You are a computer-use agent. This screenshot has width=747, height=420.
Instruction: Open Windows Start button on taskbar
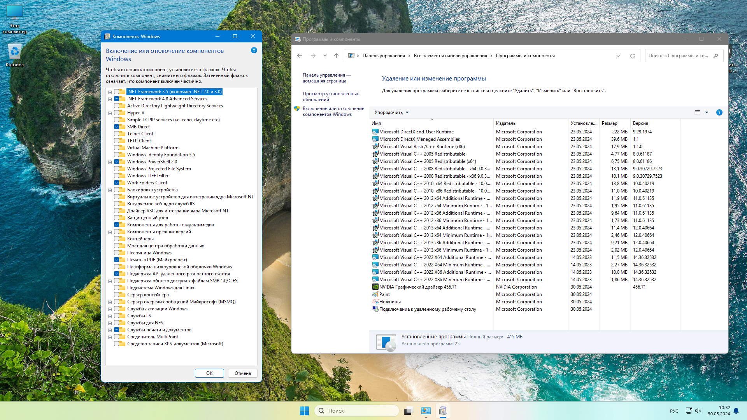(x=304, y=411)
